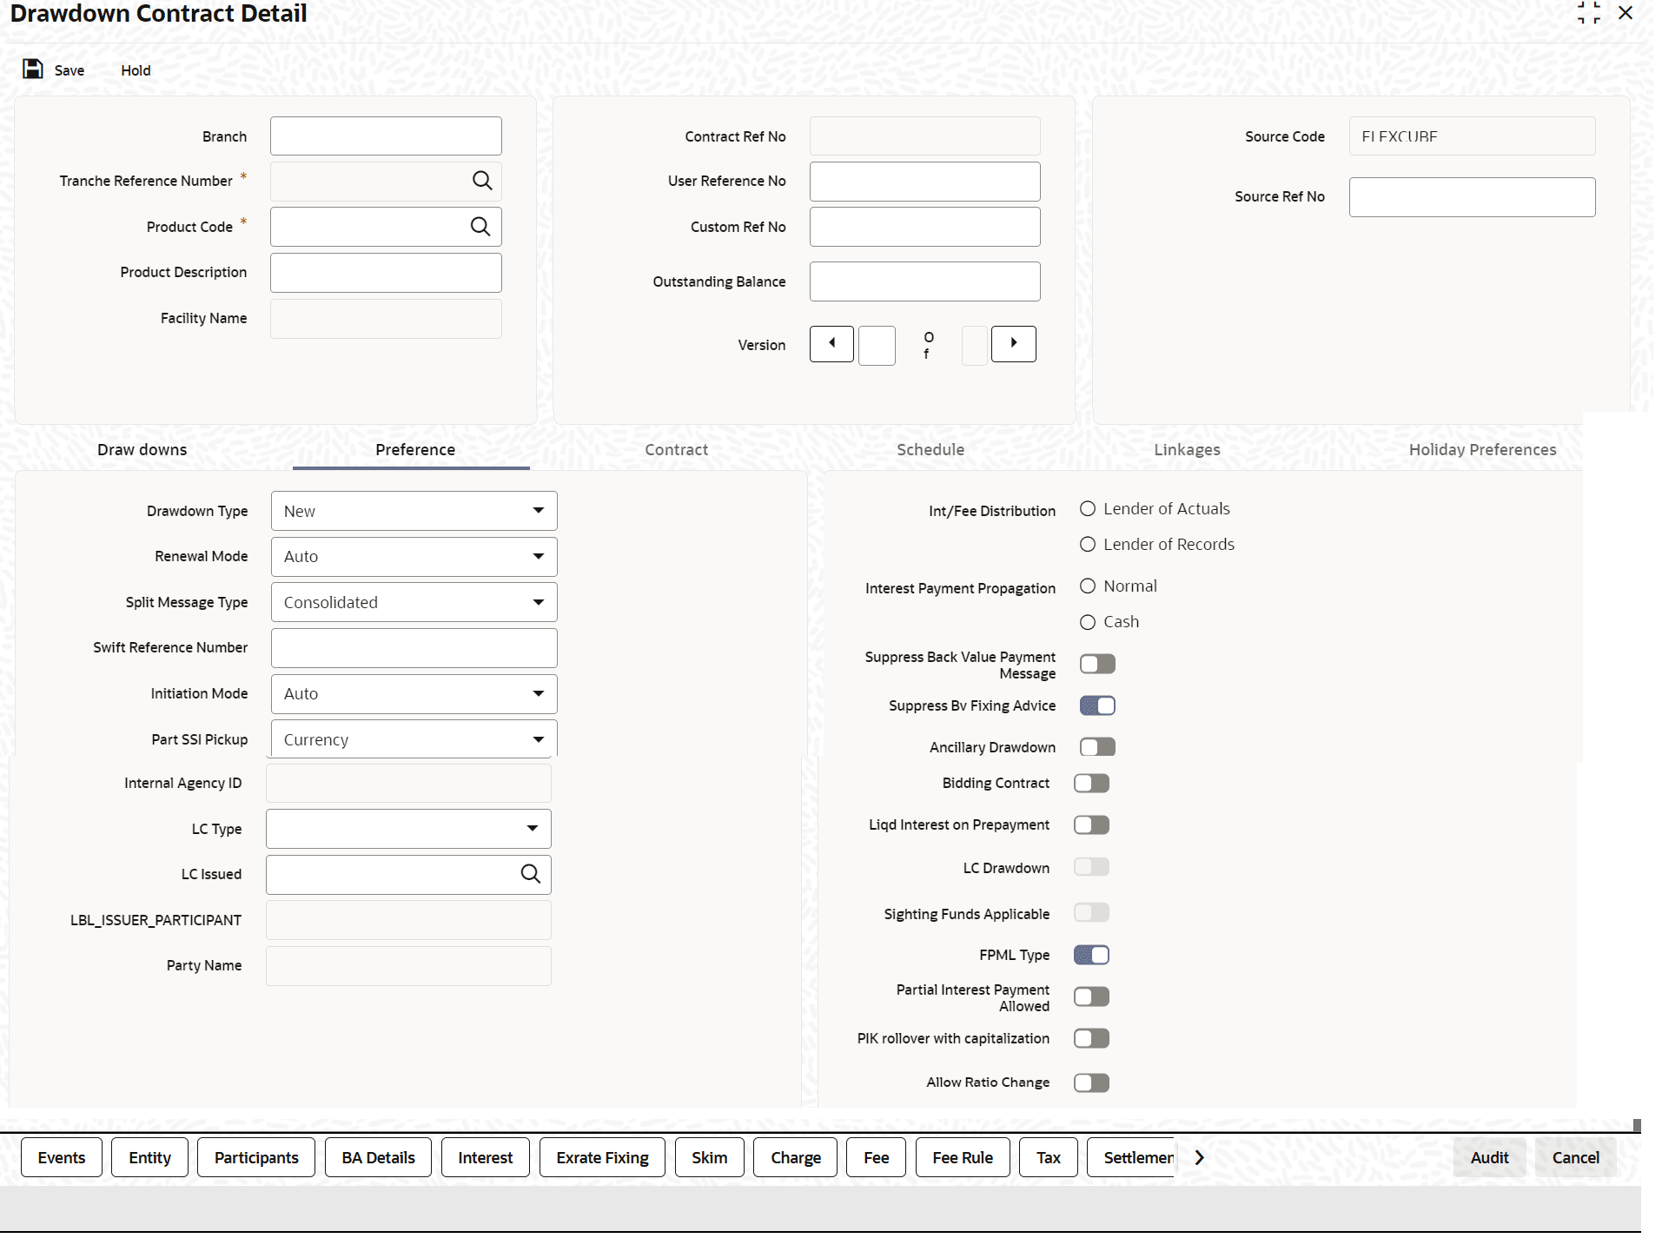Viewport: 1662px width, 1258px height.
Task: Open Holiday Preferences tab
Action: [x=1482, y=450]
